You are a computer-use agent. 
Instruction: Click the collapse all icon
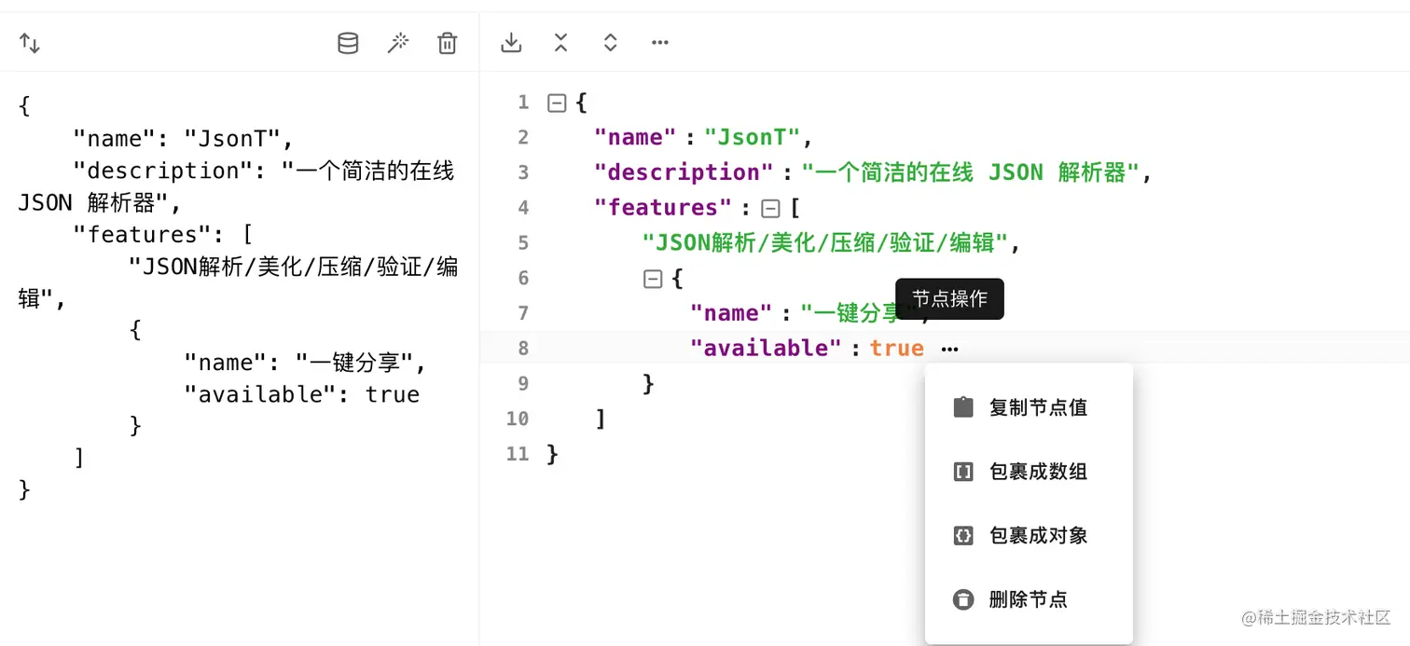560,42
